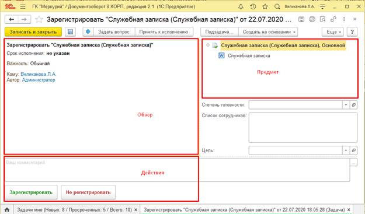Open the three-dots form menu
The image size is (365, 214).
344,19
